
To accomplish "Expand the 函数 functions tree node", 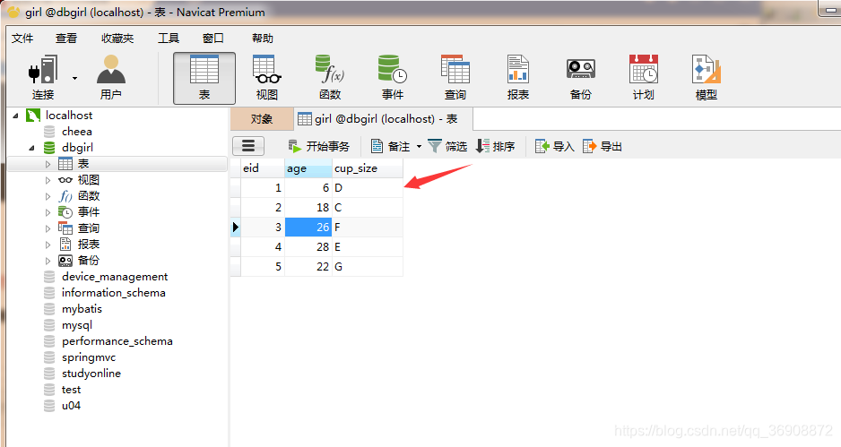I will pos(48,196).
